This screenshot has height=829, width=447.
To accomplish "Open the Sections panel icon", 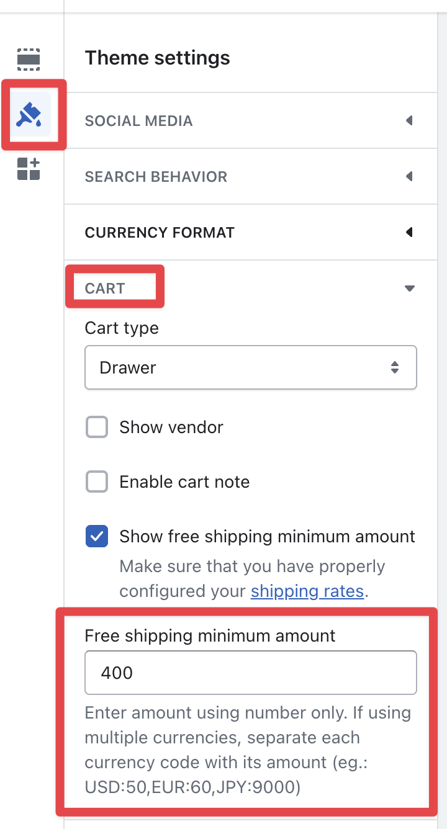I will coord(29,60).
